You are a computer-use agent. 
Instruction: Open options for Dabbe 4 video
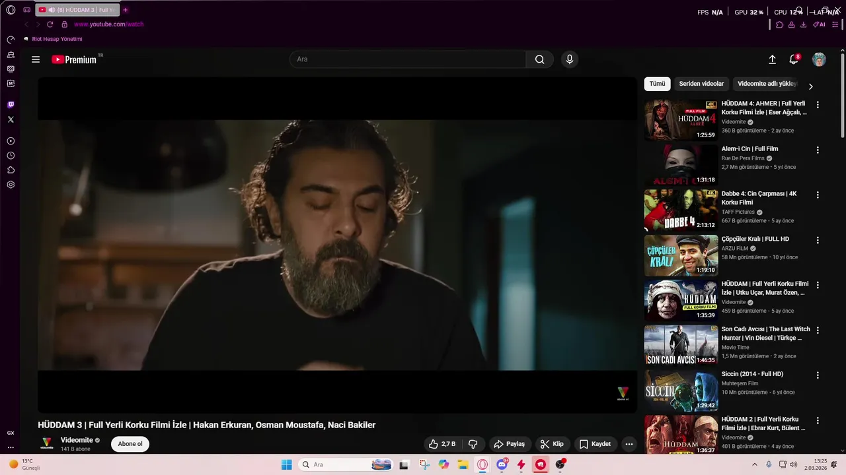tap(818, 195)
